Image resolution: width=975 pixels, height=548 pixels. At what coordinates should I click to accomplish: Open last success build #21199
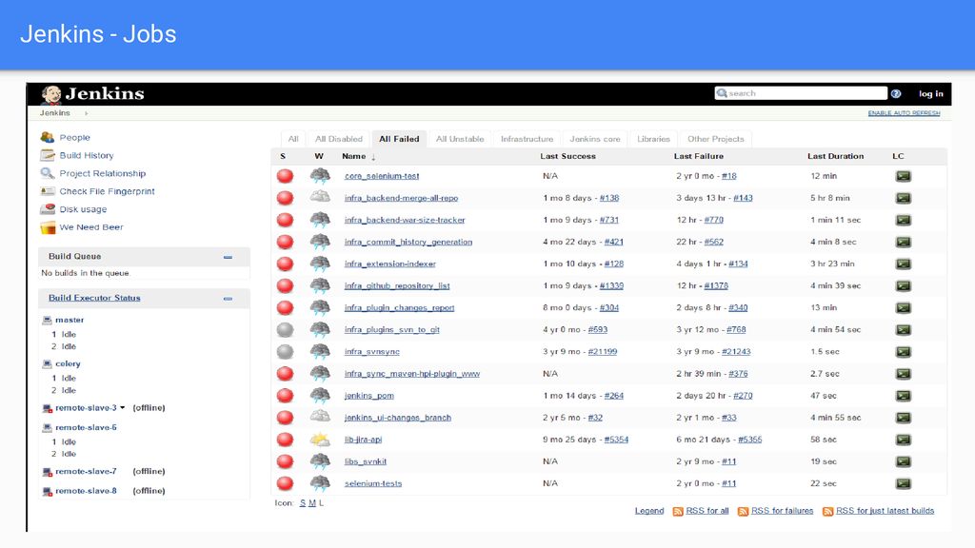(x=603, y=352)
